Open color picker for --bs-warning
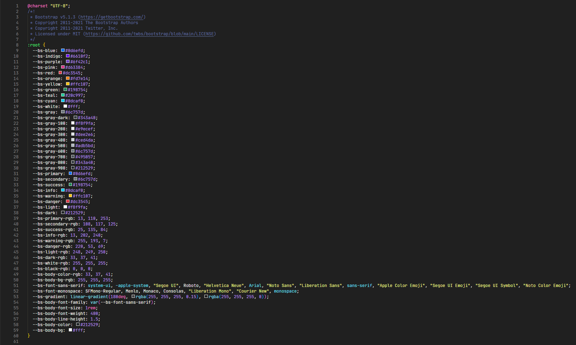576x345 pixels. (x=71, y=196)
